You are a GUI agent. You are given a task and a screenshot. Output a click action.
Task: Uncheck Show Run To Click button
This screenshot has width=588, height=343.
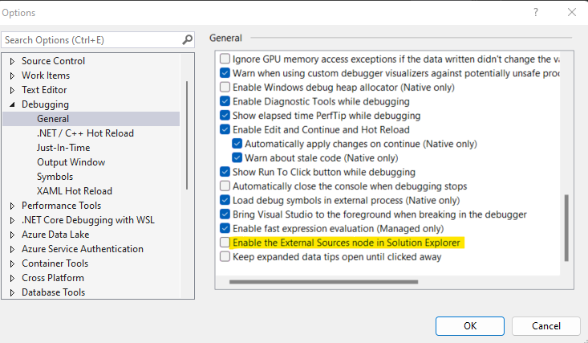pyautogui.click(x=225, y=172)
